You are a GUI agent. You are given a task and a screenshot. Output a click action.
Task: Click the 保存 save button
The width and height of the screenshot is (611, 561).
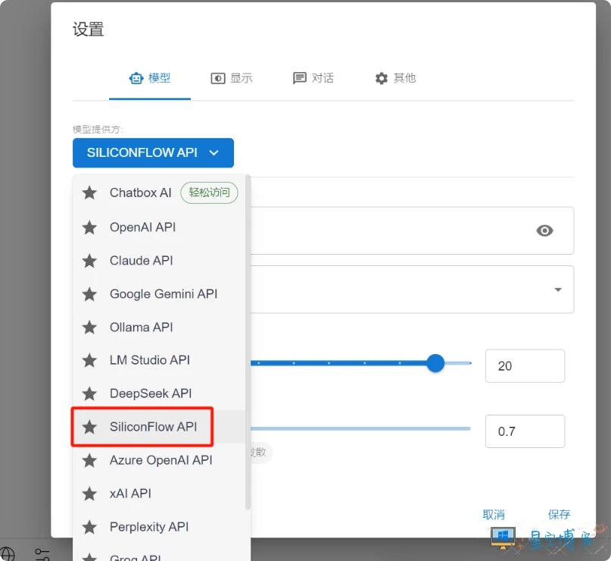click(x=559, y=515)
